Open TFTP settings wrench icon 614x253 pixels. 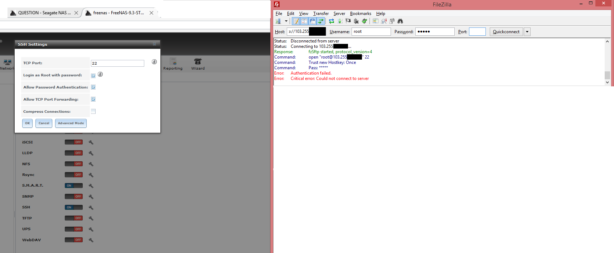point(91,218)
